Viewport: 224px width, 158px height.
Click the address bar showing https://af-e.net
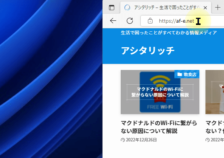point(182,21)
